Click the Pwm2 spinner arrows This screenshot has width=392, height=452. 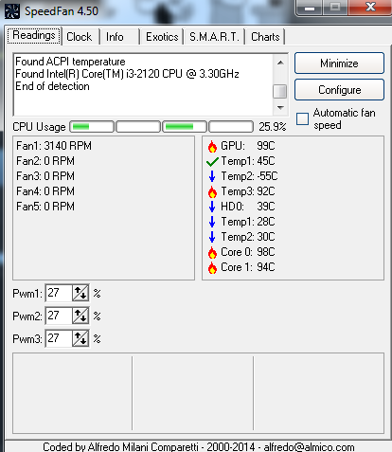point(80,316)
